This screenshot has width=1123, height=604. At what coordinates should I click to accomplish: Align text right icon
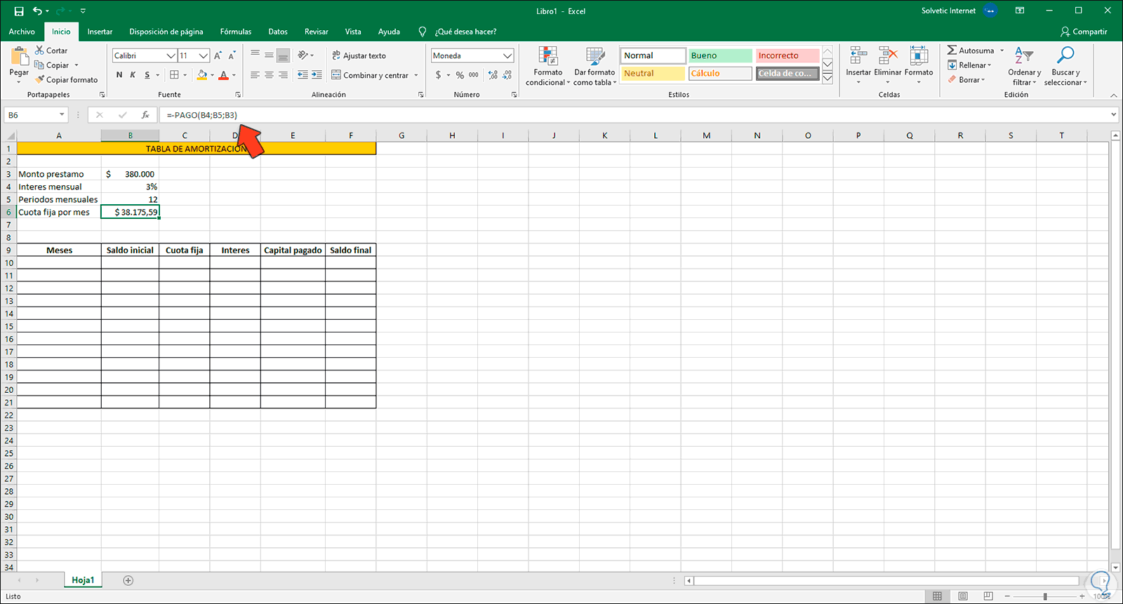coord(283,75)
